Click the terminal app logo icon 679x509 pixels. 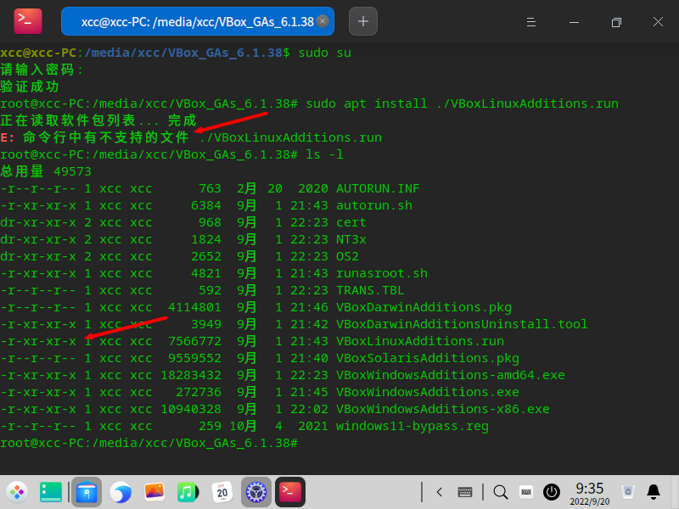[x=28, y=20]
